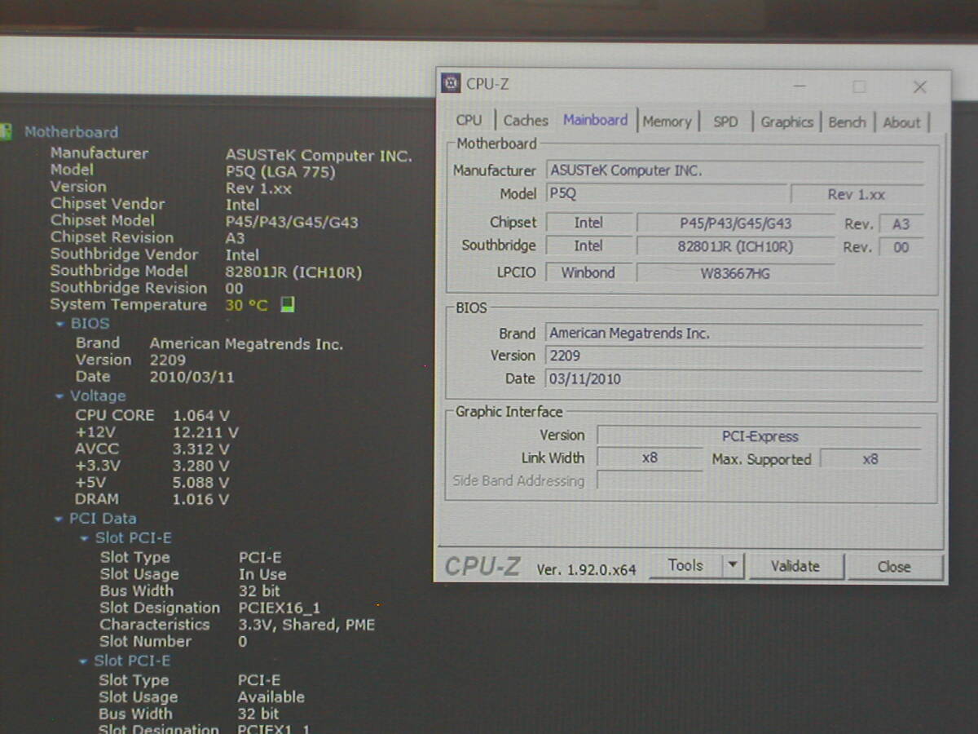Click Speccy Southbridge Model 82801JR (ICH10R) value
The image size is (978, 734).
point(293,272)
